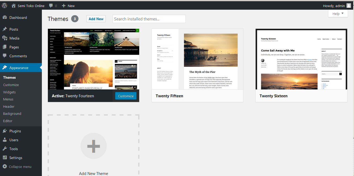Click the Twenty Sixteen theme name

pyautogui.click(x=273, y=96)
